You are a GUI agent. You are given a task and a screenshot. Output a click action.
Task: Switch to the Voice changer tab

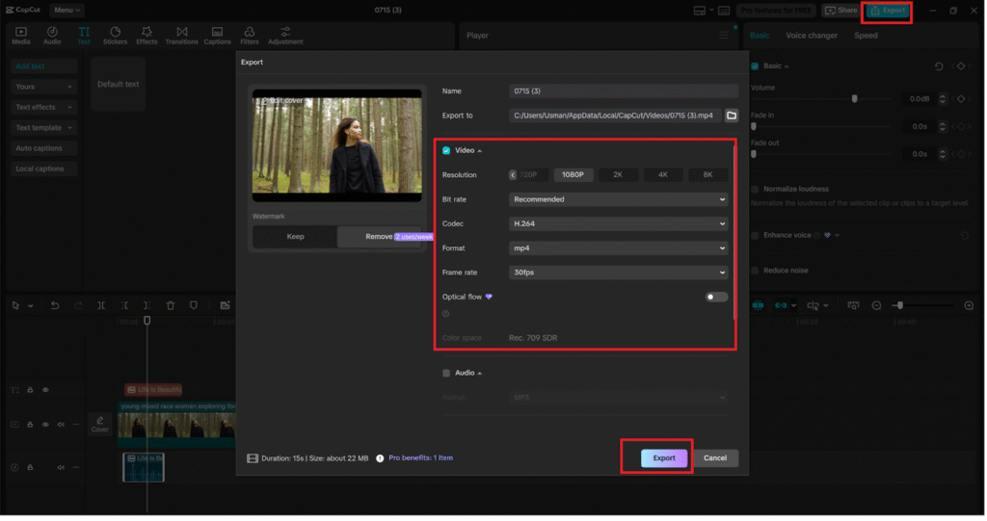(812, 36)
